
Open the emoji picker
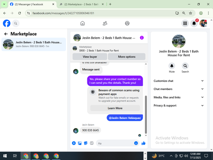pos(136,143)
